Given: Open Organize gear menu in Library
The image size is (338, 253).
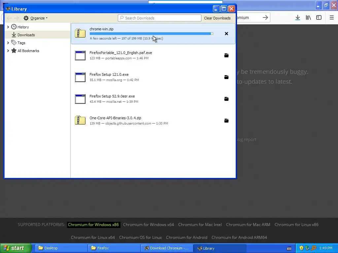Looking at the screenshot, I should tap(35, 18).
